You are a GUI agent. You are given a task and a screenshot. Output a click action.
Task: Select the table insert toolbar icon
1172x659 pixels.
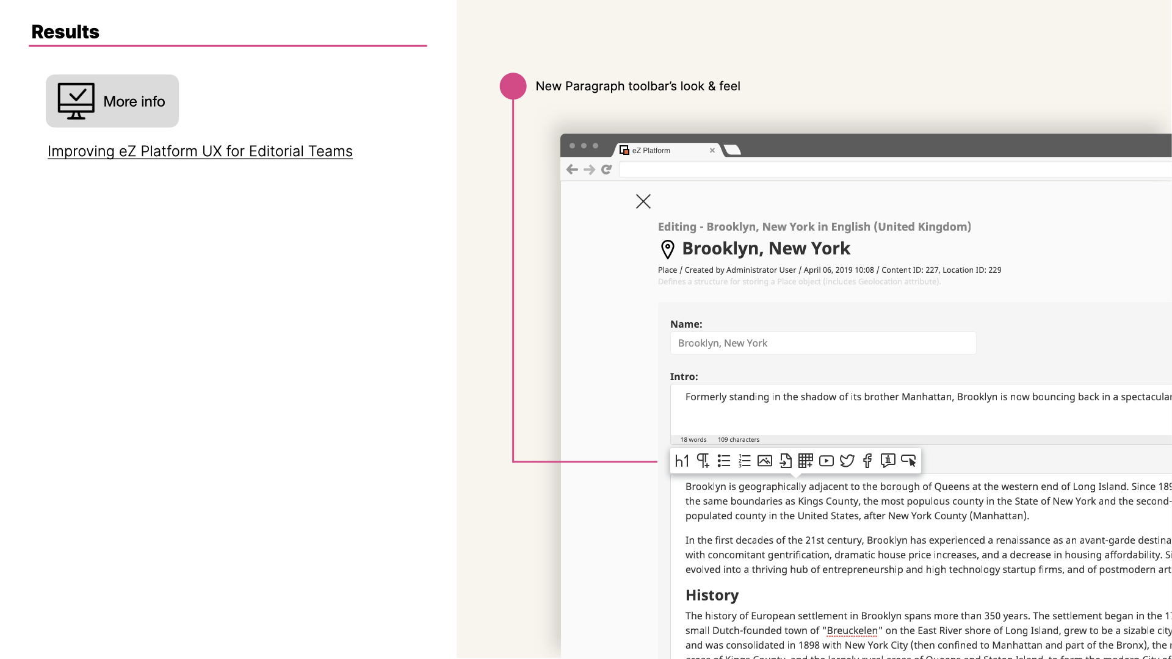(x=806, y=461)
